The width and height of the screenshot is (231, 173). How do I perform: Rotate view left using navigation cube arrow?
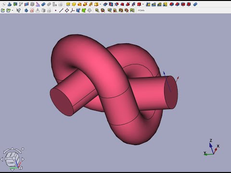(2, 159)
